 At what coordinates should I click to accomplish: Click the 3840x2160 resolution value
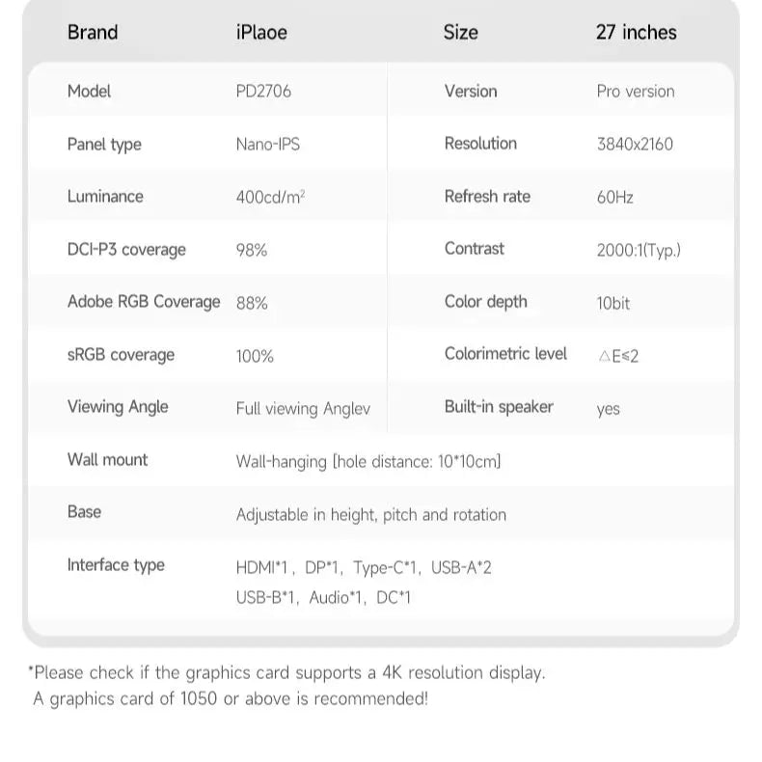pos(635,145)
